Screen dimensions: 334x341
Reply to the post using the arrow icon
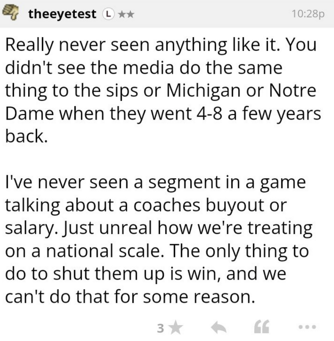pos(220,327)
